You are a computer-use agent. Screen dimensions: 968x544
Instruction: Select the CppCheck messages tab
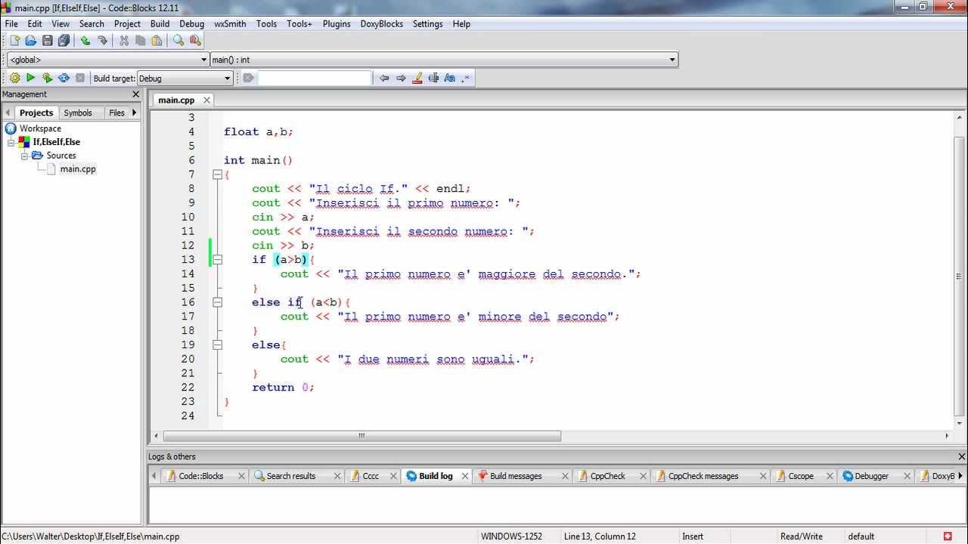(703, 476)
